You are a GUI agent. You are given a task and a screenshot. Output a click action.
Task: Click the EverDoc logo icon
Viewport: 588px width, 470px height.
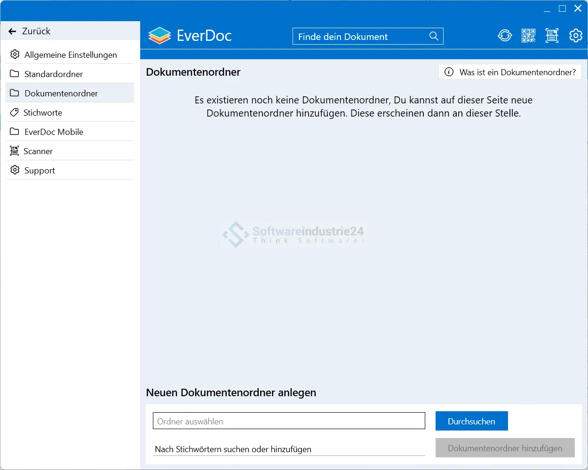pos(159,36)
